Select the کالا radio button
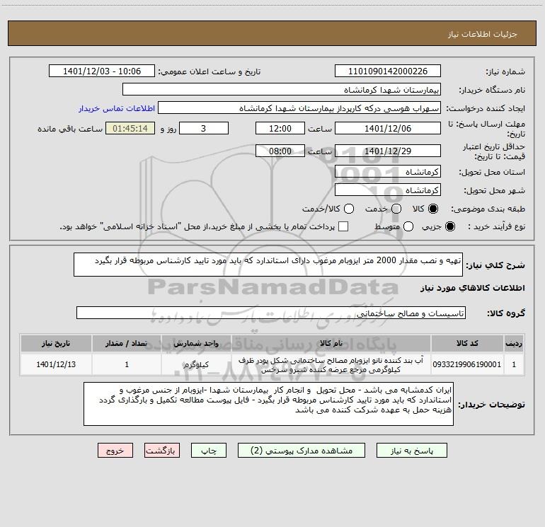 pos(433,209)
